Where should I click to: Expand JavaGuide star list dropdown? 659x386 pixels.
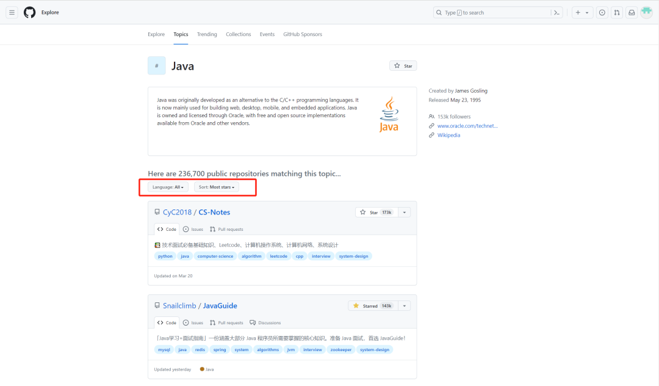coord(405,306)
